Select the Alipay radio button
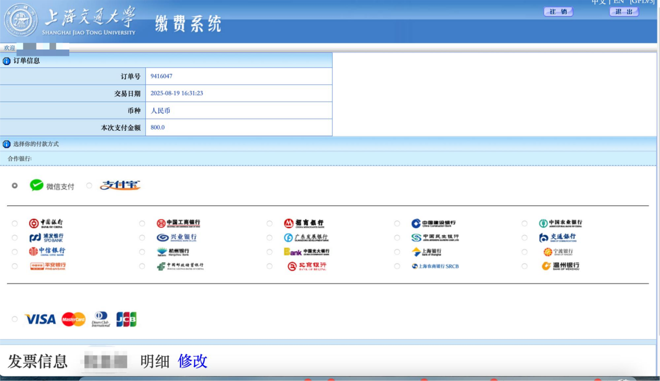 (89, 186)
